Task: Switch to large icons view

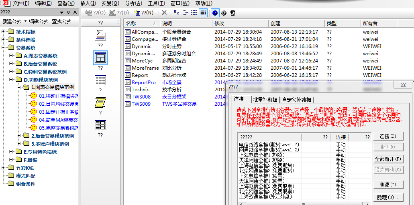Action: click(x=177, y=13)
